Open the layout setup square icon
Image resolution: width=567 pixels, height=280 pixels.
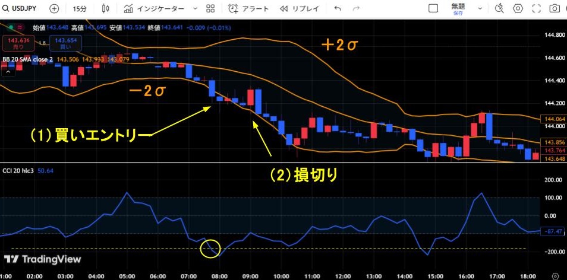click(x=433, y=9)
